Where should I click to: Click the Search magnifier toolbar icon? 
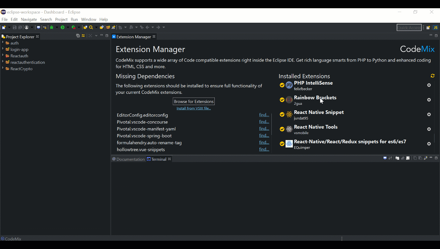pos(91,27)
